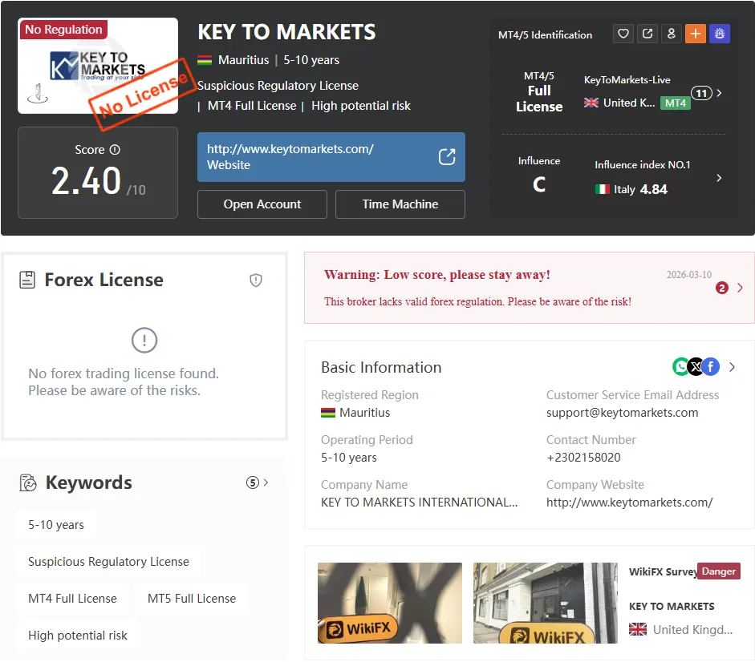755x662 pixels.
Task: Click the Keywords panel icon
Action: [28, 482]
